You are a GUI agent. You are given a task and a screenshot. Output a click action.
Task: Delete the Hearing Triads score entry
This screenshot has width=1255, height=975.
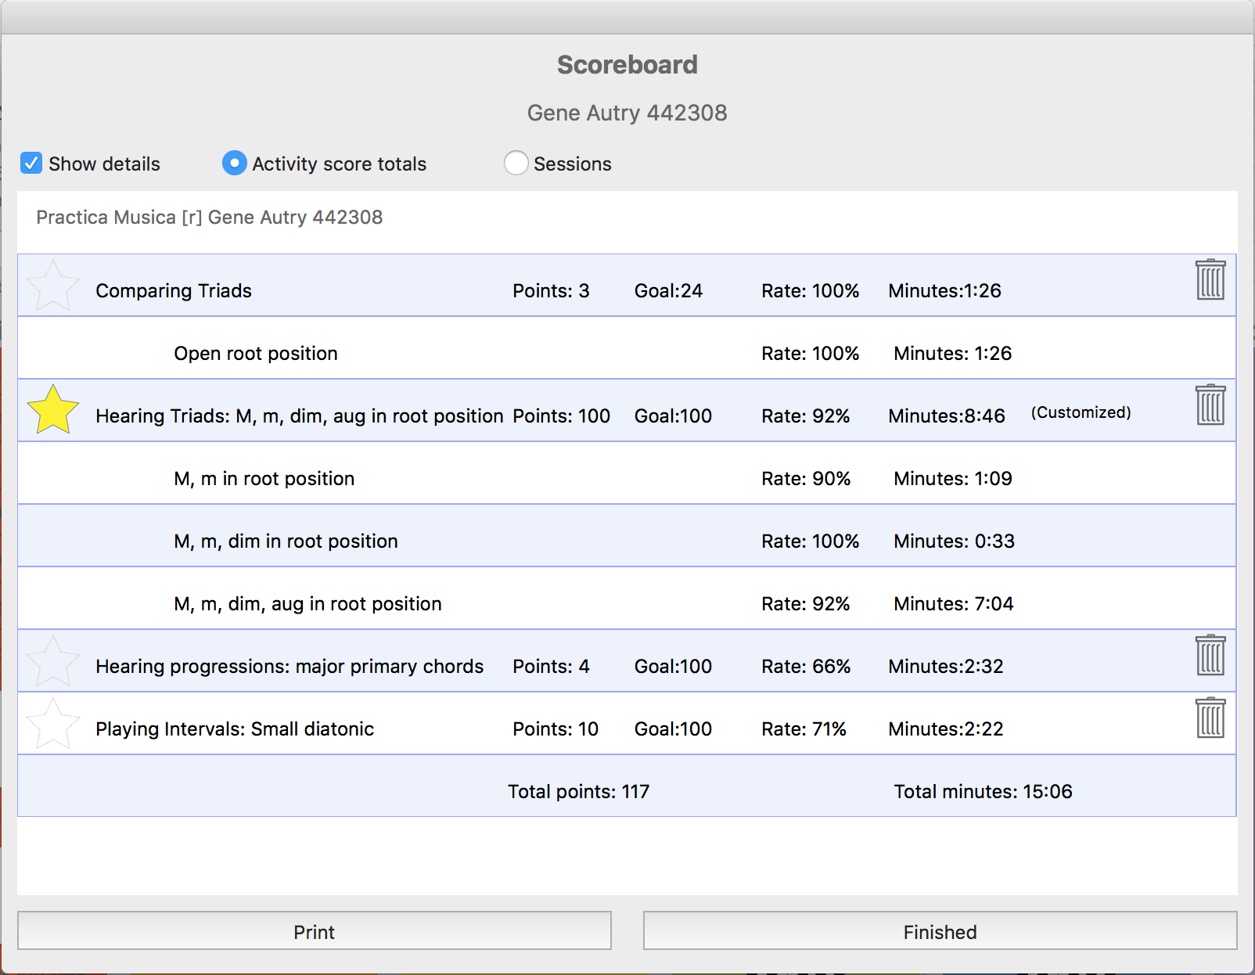1210,405
